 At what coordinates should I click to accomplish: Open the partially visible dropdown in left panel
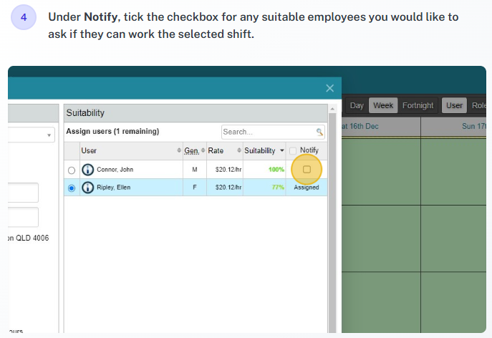(32, 135)
